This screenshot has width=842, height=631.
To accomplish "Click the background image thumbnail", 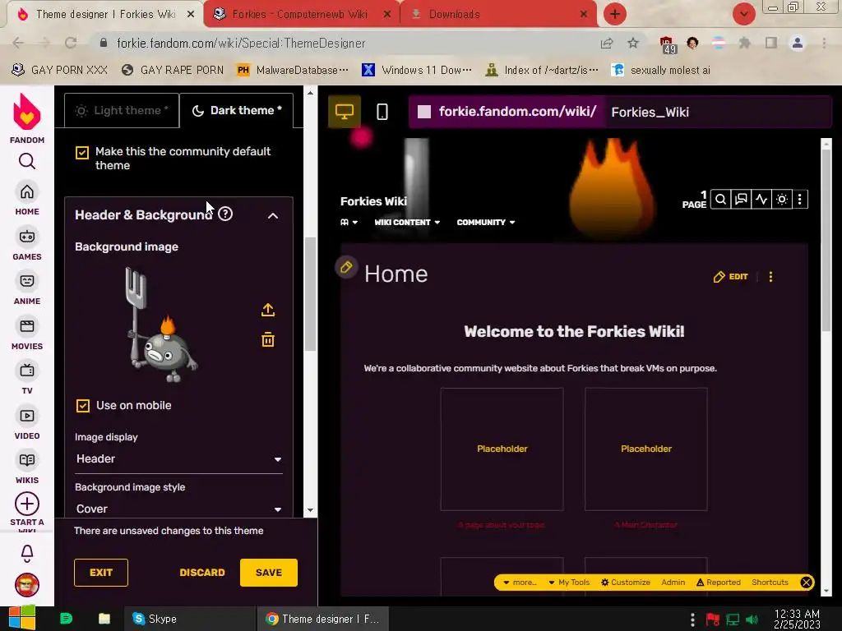I will (163, 325).
